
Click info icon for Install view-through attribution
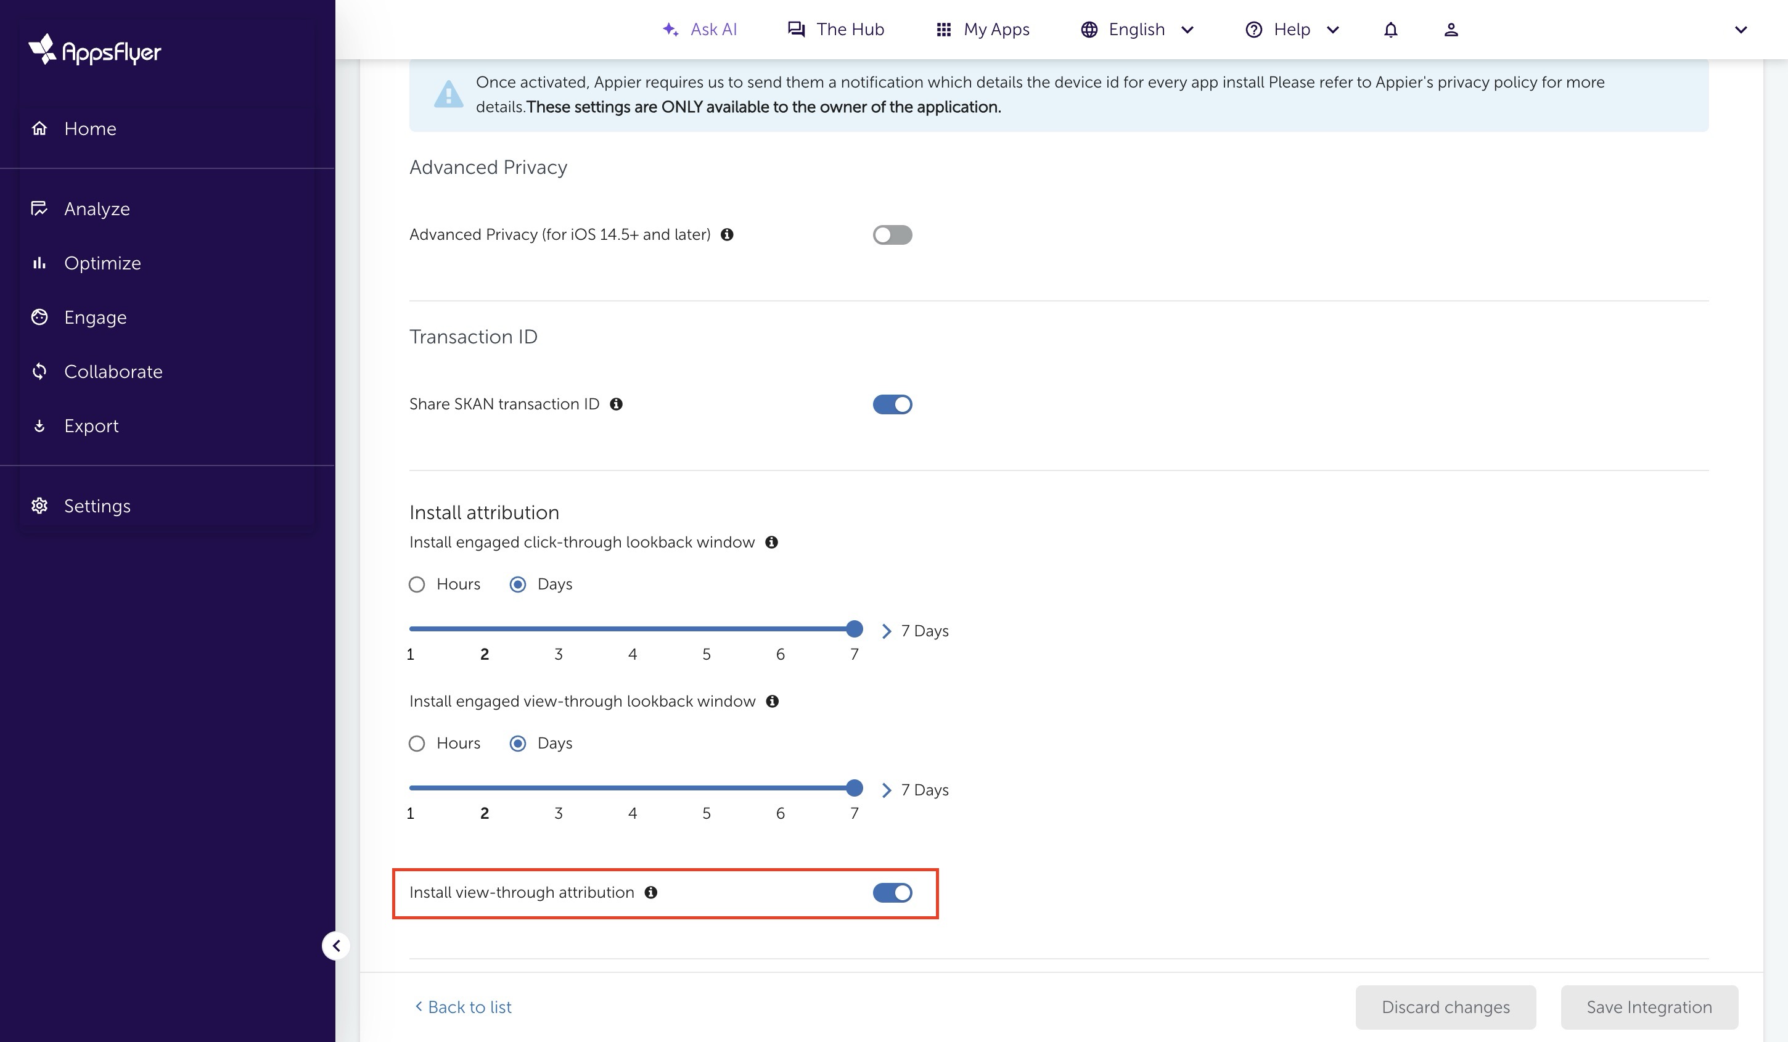click(650, 893)
